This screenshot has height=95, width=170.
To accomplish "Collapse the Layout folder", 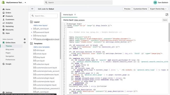I will point(31,22).
